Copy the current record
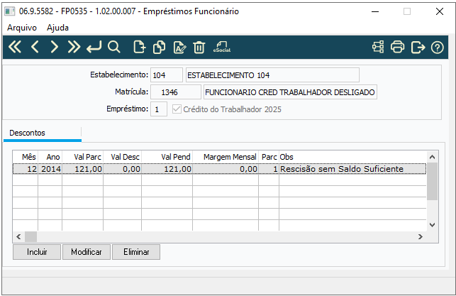 [x=159, y=47]
